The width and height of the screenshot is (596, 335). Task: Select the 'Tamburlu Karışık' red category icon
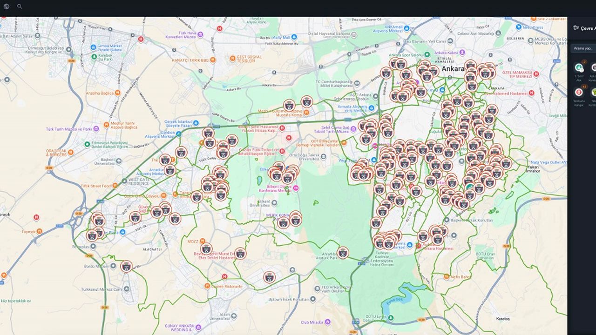[579, 92]
